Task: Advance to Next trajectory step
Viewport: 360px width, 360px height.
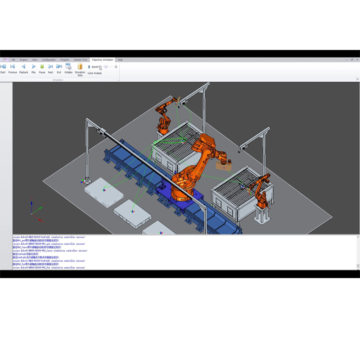Action: click(50, 69)
